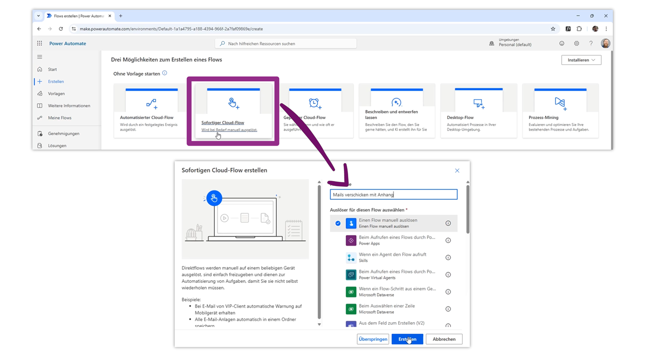Viewport: 645px width, 363px height.
Task: Select trigger Aus dem Feld zum Erstellen (V2)
Action: pyautogui.click(x=394, y=323)
